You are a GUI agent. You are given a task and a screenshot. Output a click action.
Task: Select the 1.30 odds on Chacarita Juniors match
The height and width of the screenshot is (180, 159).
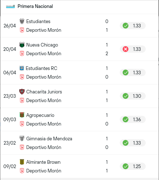133,96
